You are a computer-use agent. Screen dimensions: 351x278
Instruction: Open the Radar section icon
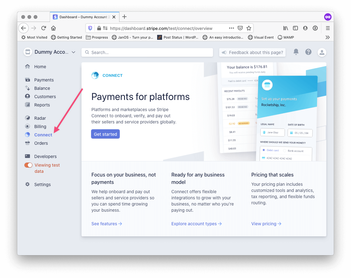(x=28, y=118)
